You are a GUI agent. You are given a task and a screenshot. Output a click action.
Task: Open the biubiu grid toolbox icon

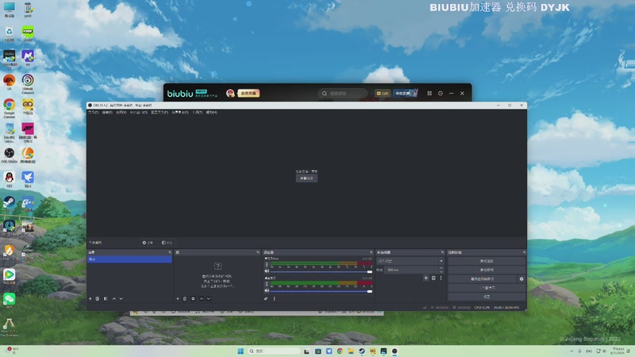(x=429, y=94)
